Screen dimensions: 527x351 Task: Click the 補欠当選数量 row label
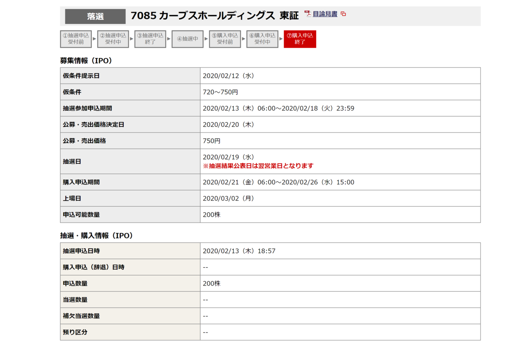point(81,316)
